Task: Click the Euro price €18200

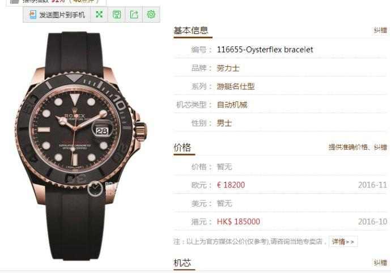Action: click(231, 185)
